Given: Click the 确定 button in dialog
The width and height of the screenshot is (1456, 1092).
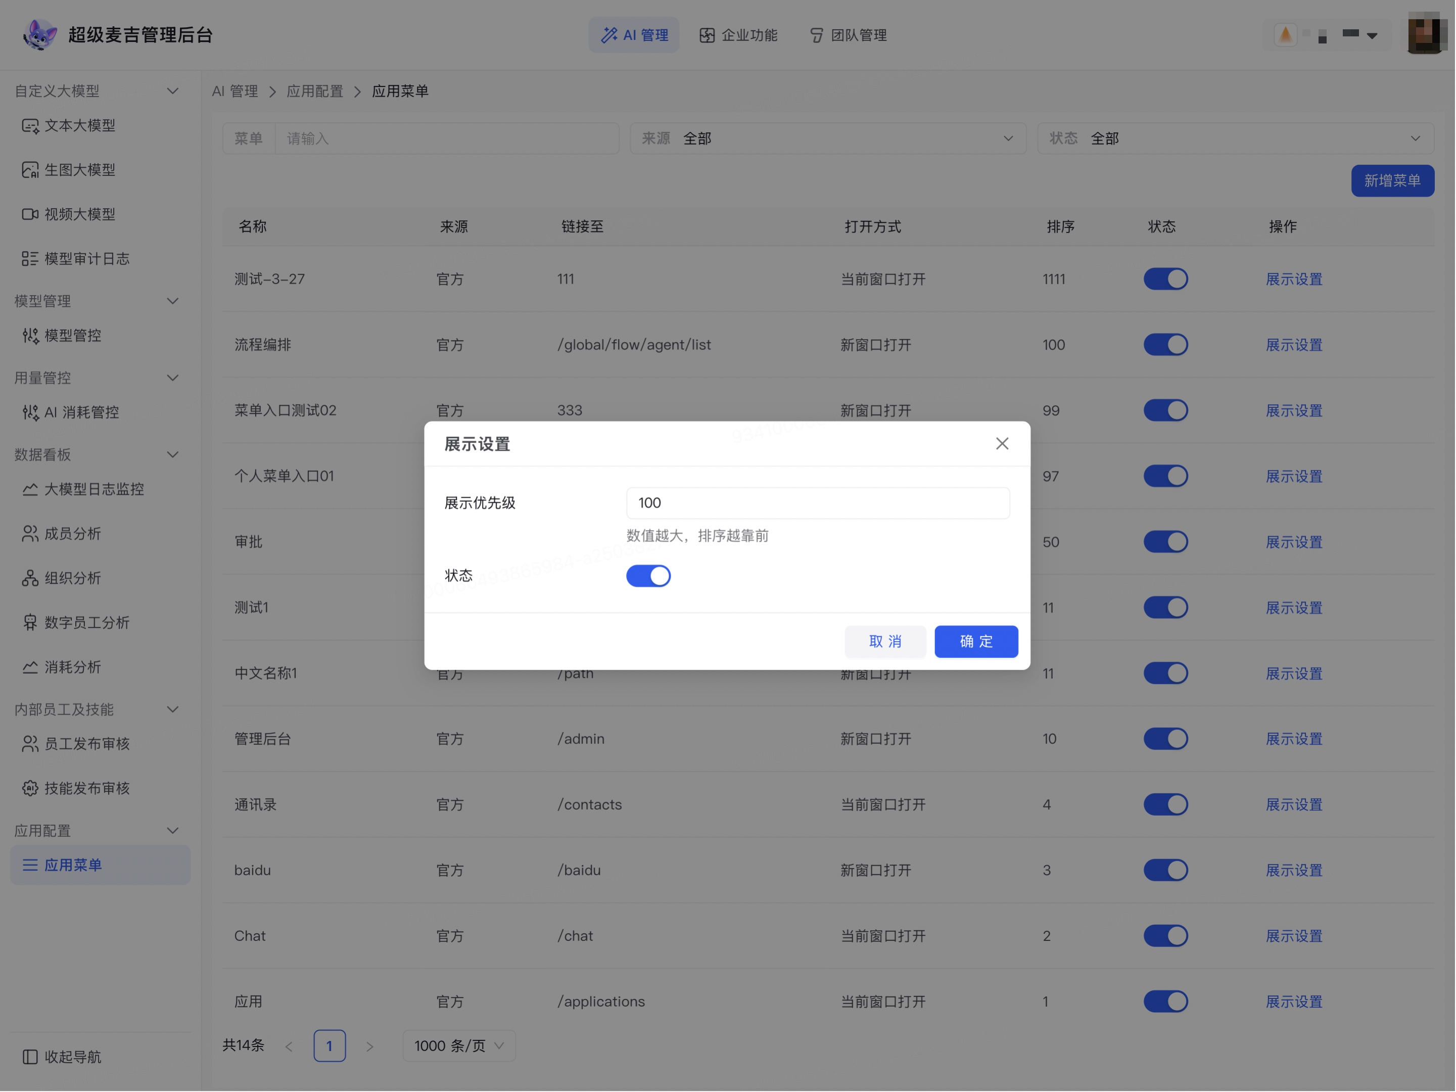Looking at the screenshot, I should point(976,642).
